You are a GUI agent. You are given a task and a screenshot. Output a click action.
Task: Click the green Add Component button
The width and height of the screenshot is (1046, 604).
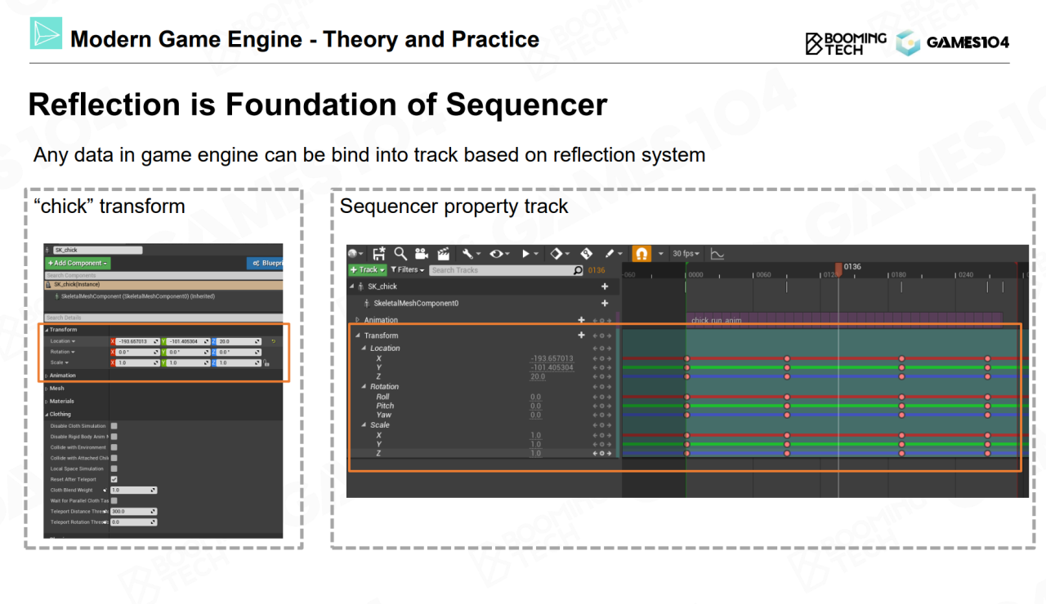pyautogui.click(x=77, y=264)
